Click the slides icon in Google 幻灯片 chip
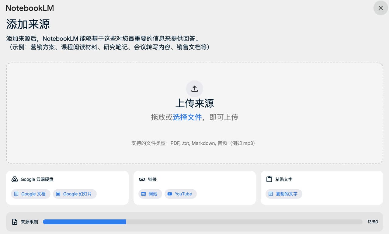The image size is (389, 234). [x=58, y=194]
